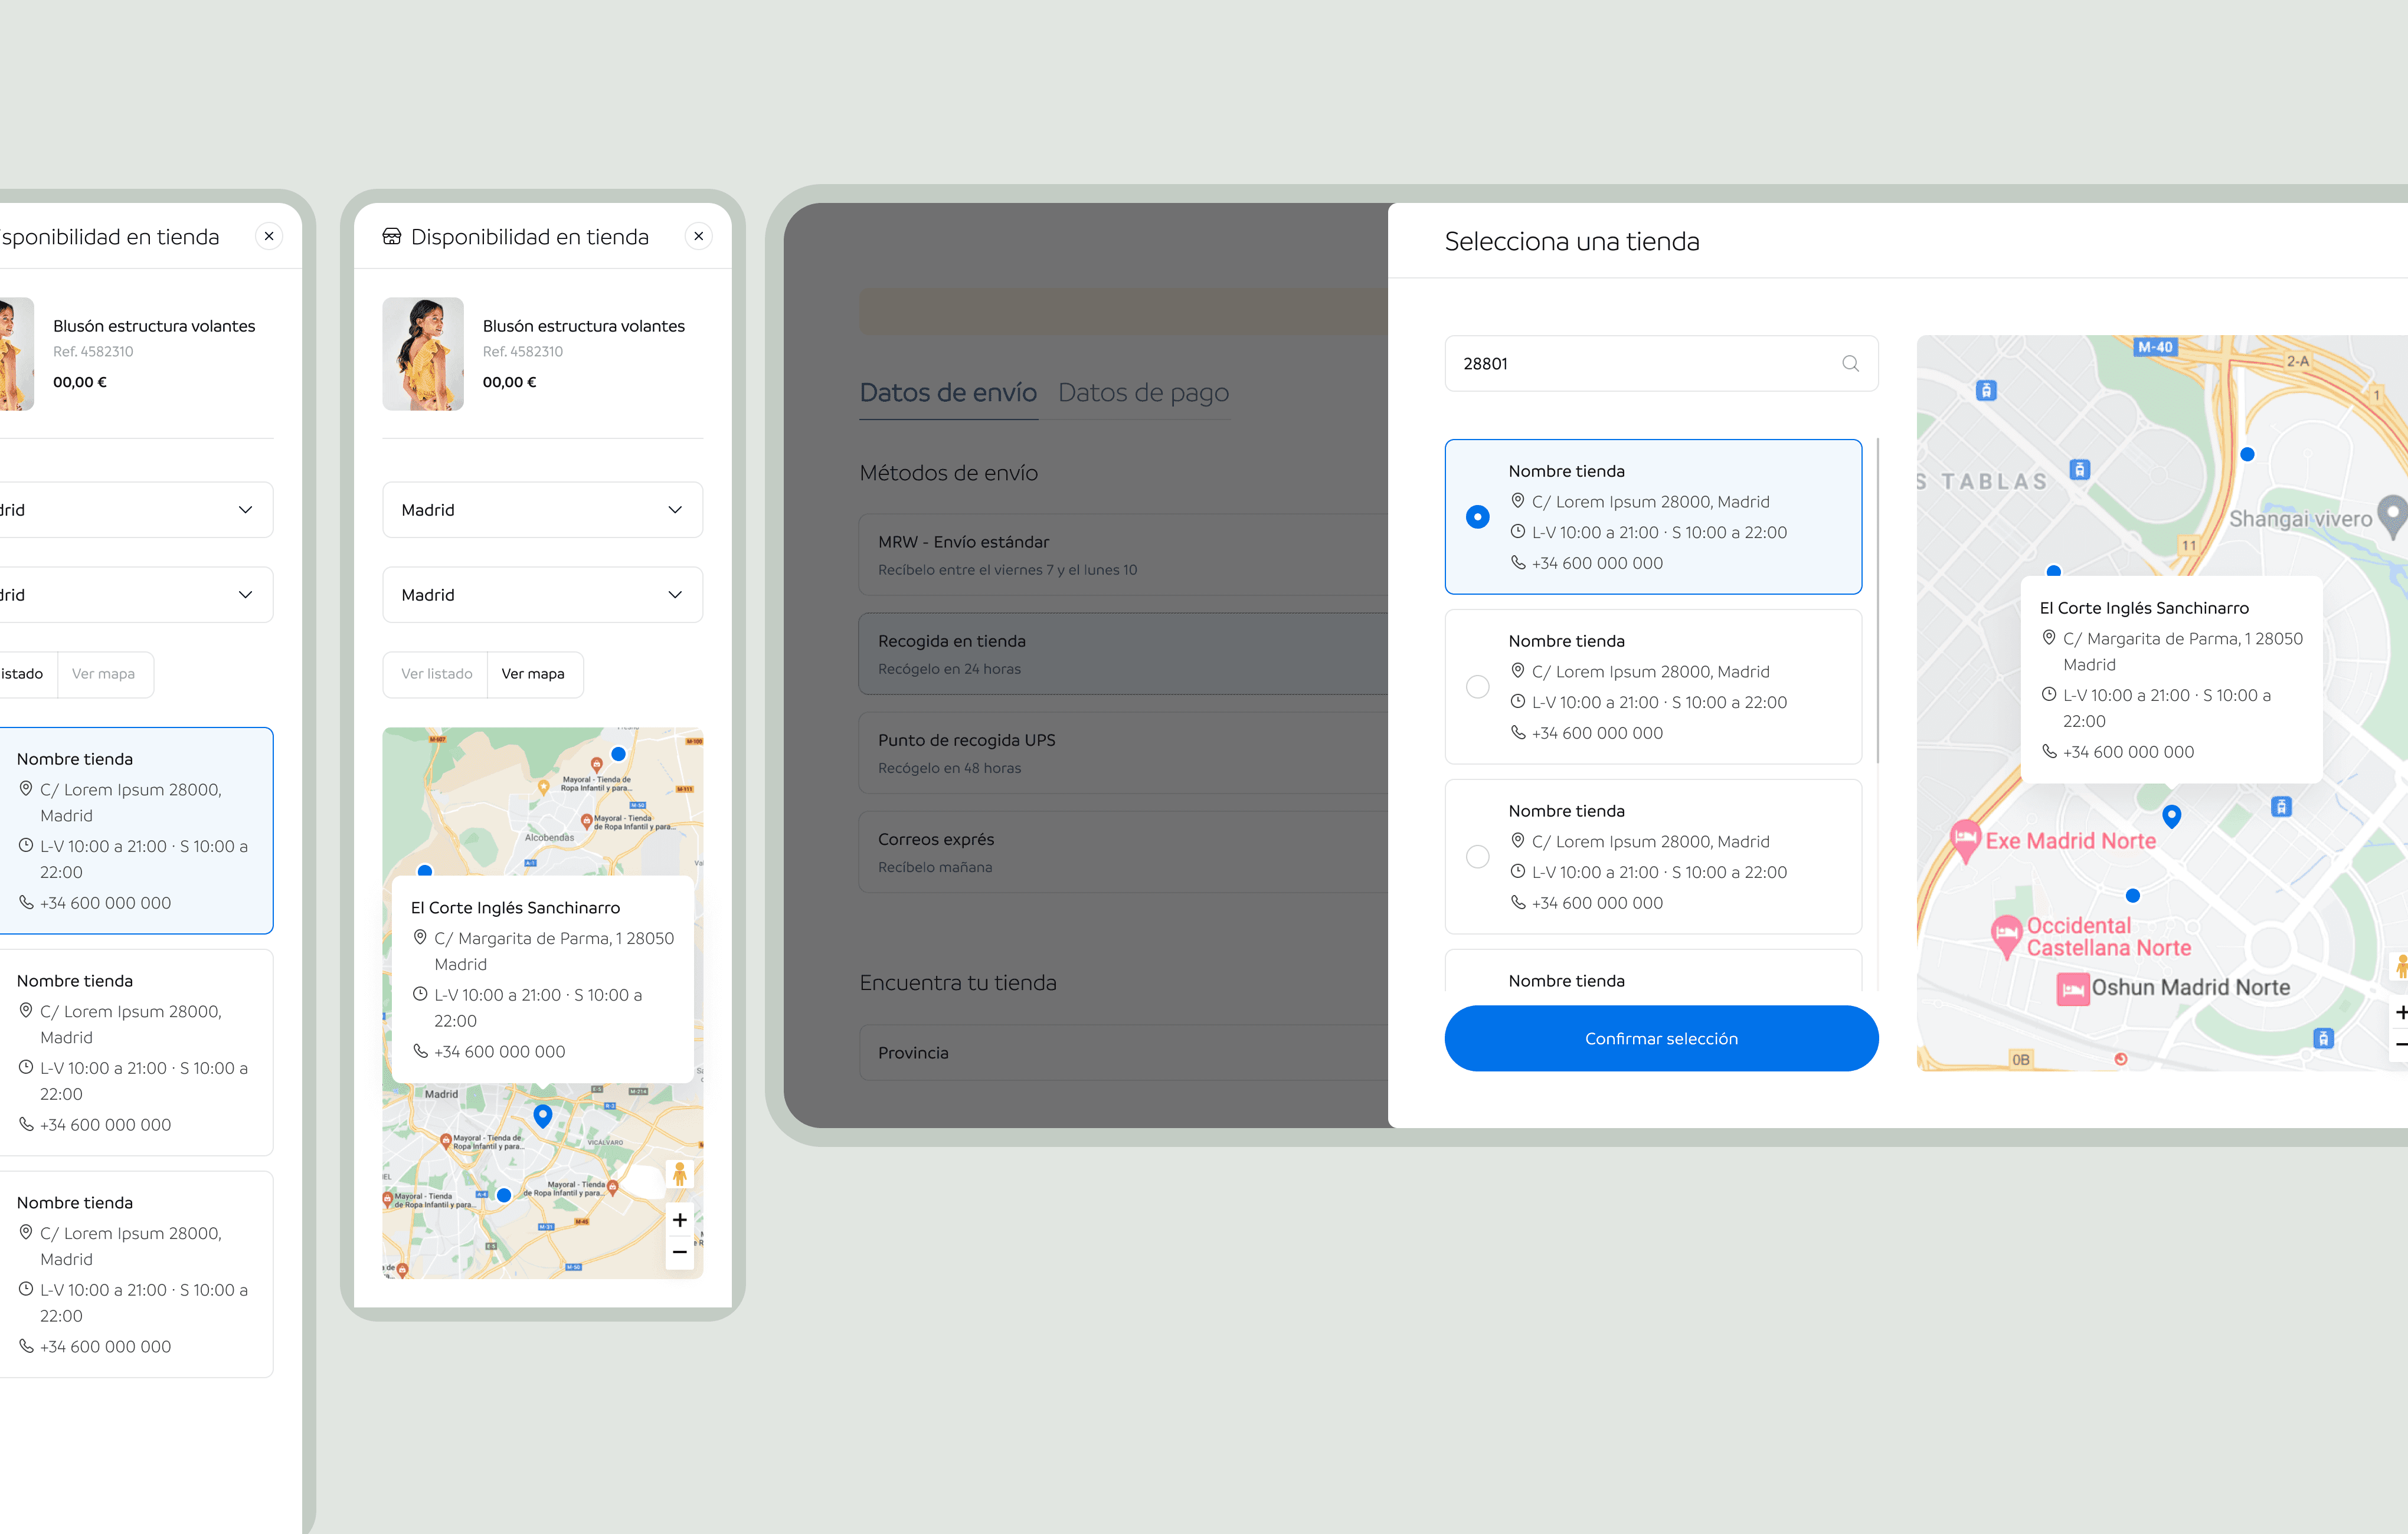The width and height of the screenshot is (2408, 1534).
Task: Zoom in on the mobile map
Action: (680, 1220)
